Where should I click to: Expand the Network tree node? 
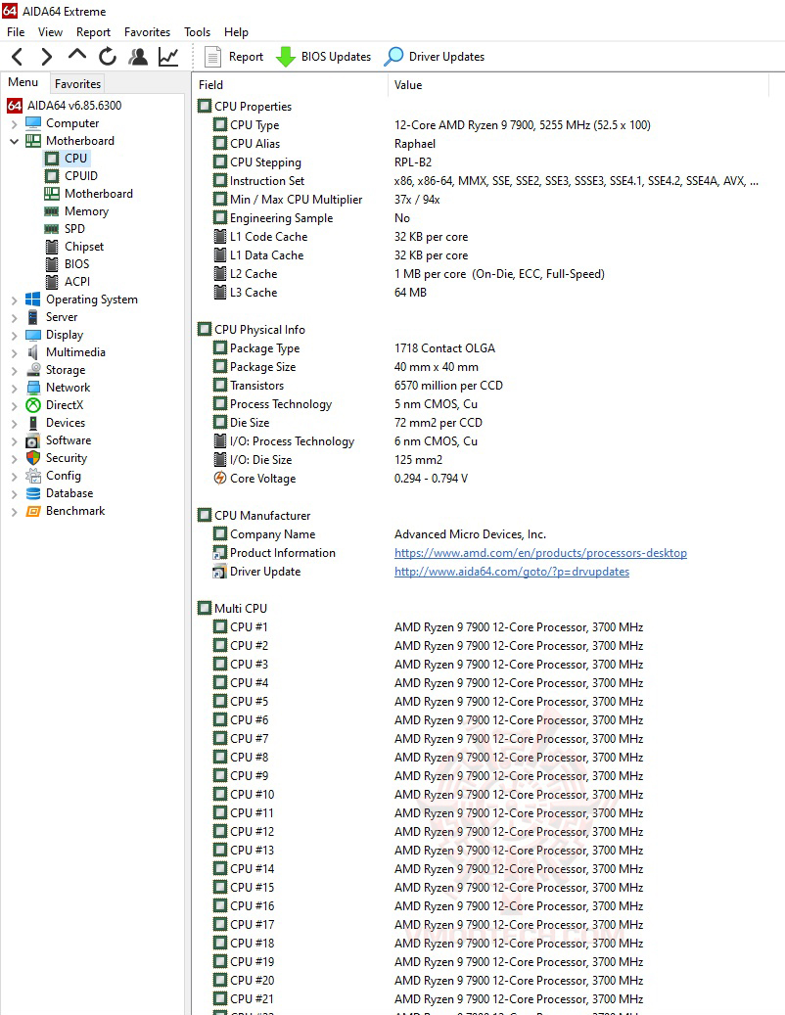[15, 388]
